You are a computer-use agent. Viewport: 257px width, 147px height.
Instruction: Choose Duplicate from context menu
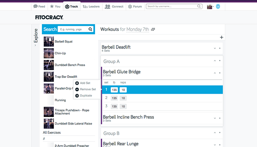[x=84, y=96]
